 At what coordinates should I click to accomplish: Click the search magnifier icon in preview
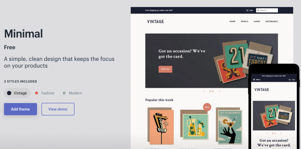pyautogui.click(x=258, y=10)
